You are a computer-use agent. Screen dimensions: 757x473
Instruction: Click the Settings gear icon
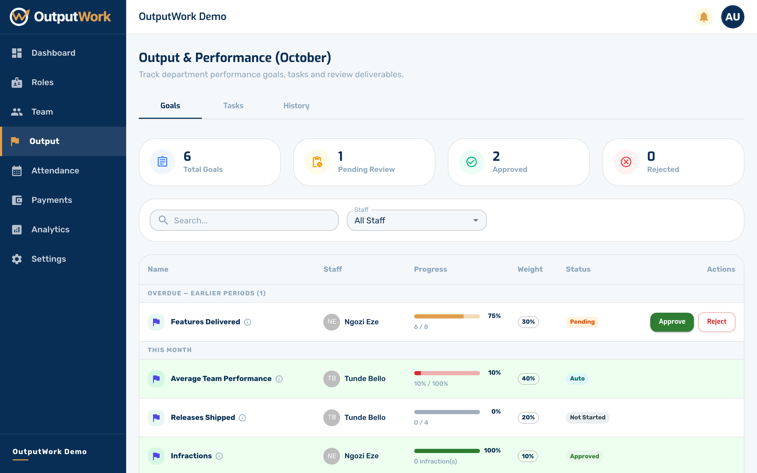tap(17, 259)
